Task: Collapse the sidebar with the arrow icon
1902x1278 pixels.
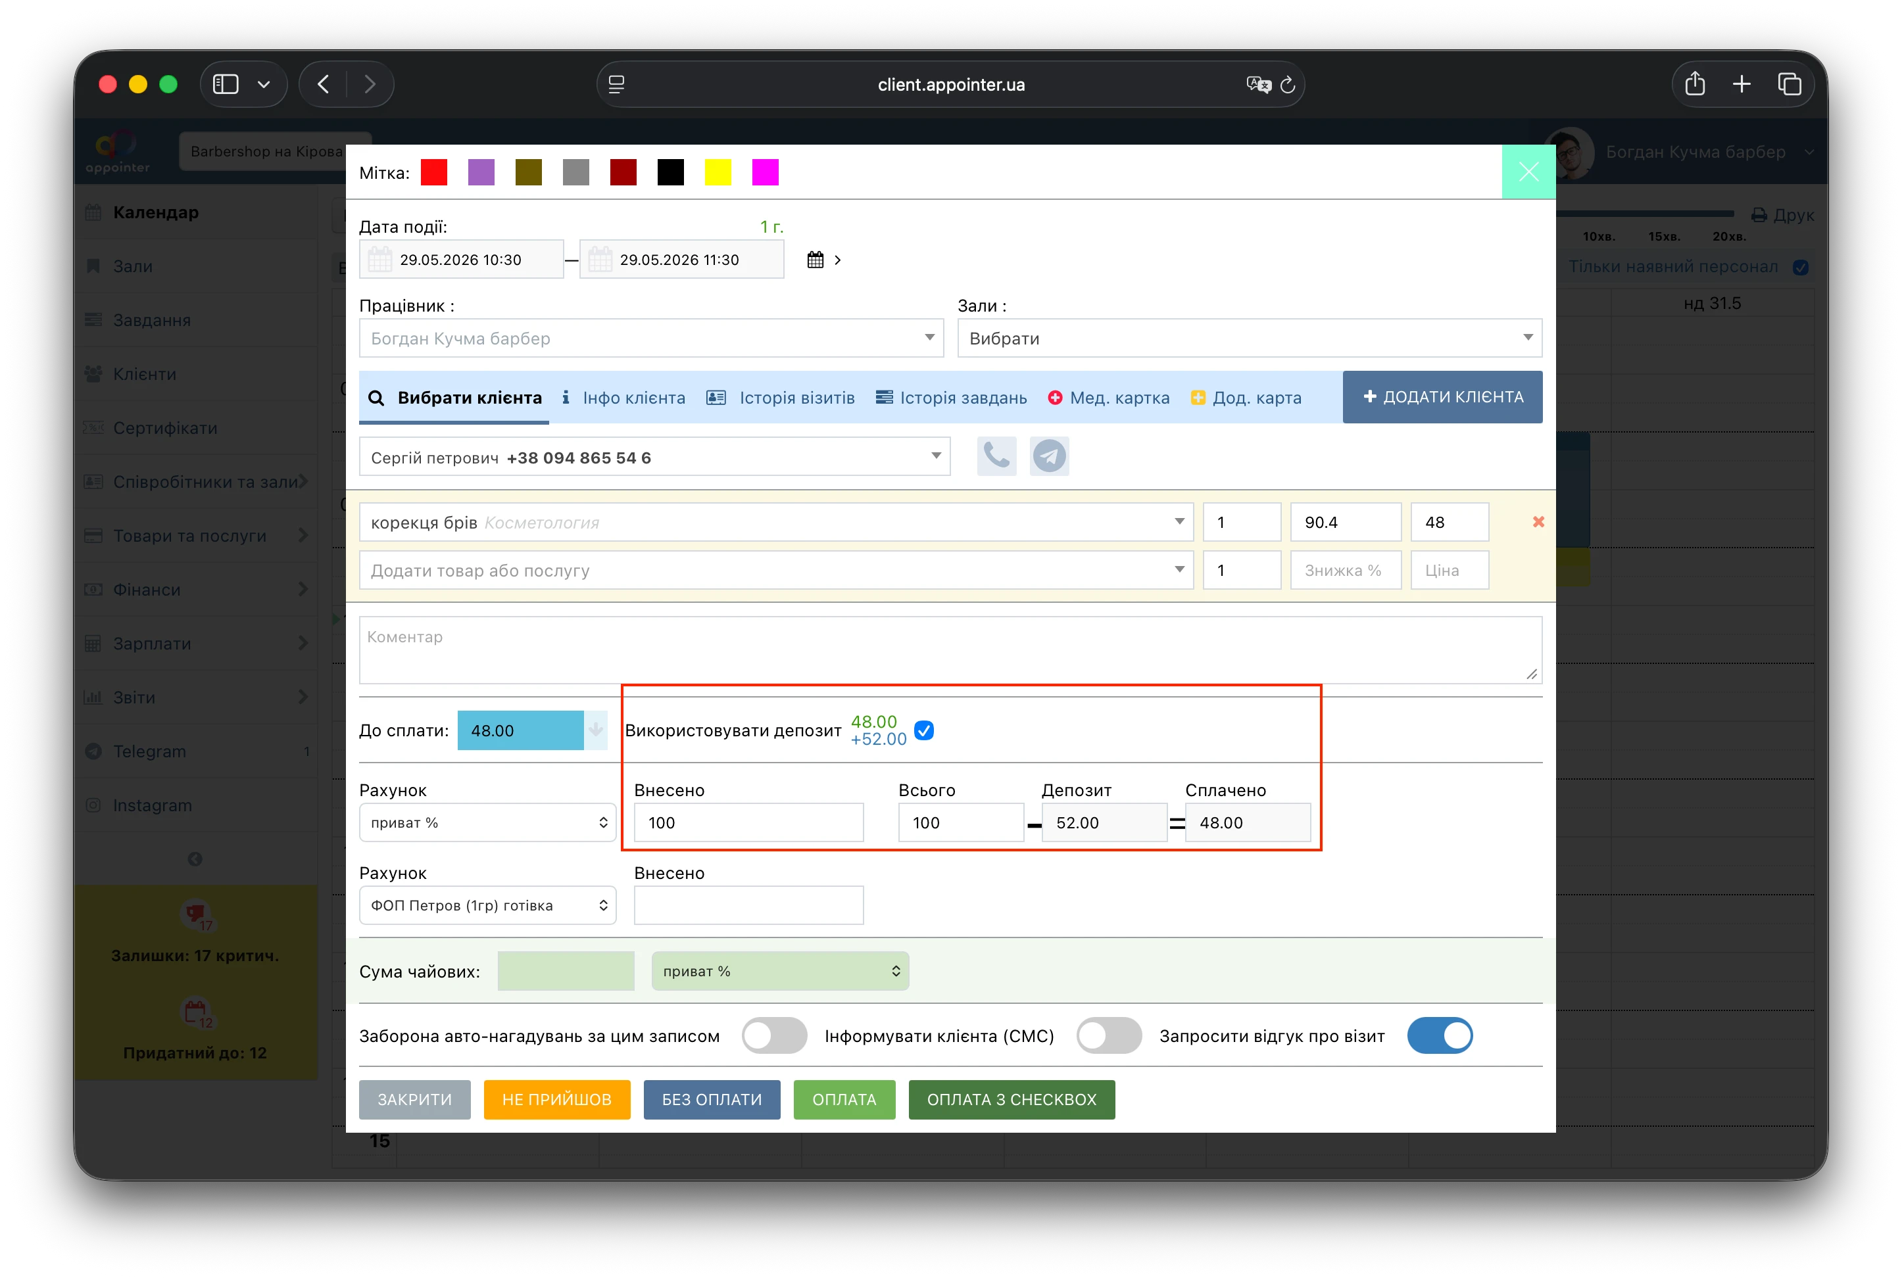Action: 195,859
